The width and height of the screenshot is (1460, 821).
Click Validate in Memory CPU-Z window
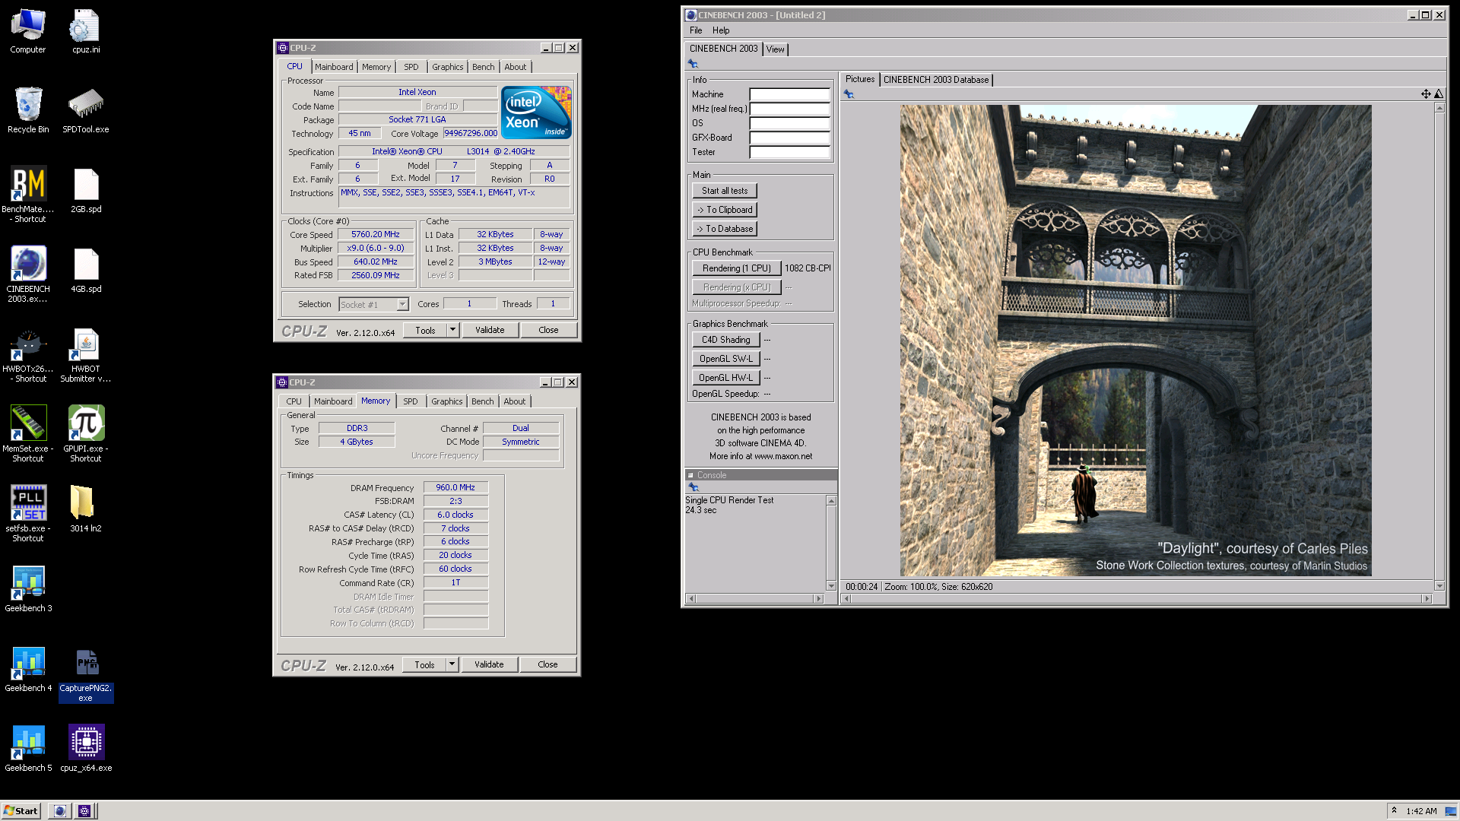tap(489, 664)
